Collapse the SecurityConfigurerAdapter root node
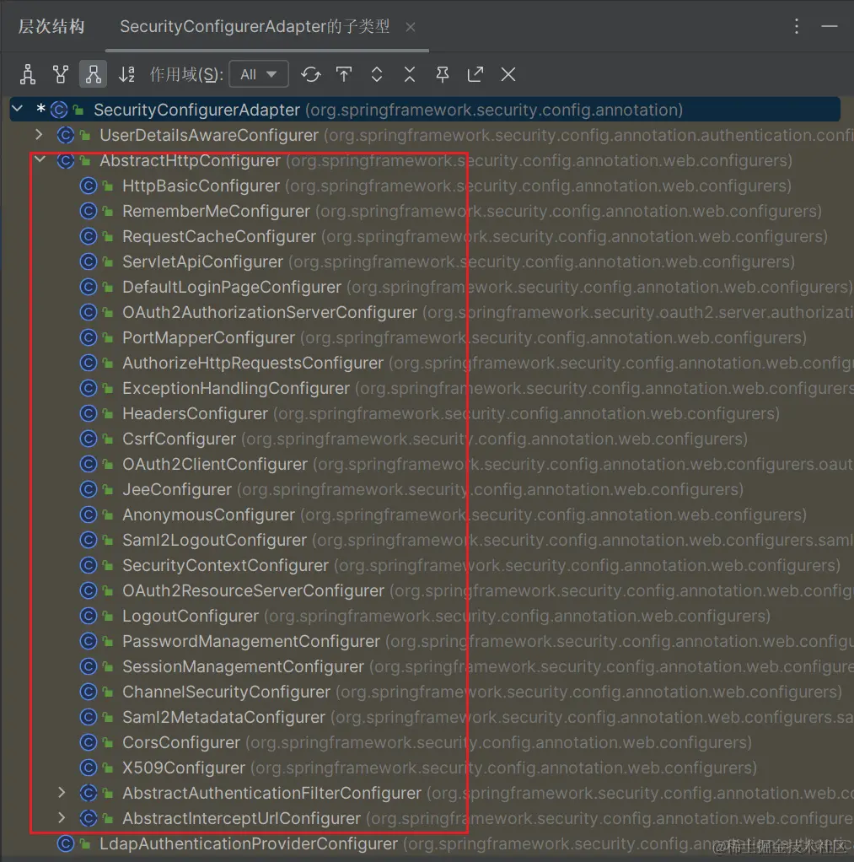Screen dimensions: 854x862 coord(18,109)
